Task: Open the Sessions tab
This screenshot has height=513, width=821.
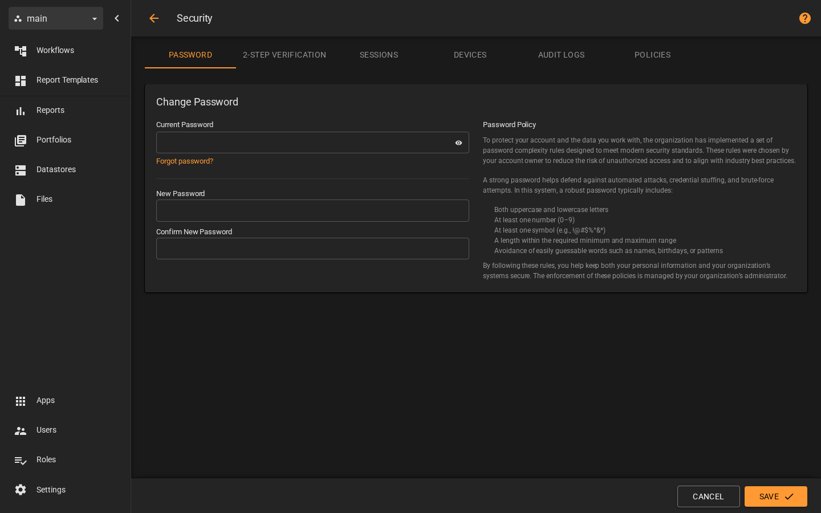Action: pyautogui.click(x=379, y=55)
